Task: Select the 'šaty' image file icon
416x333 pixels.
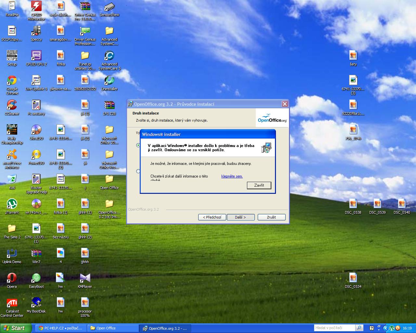Action: tap(353, 58)
